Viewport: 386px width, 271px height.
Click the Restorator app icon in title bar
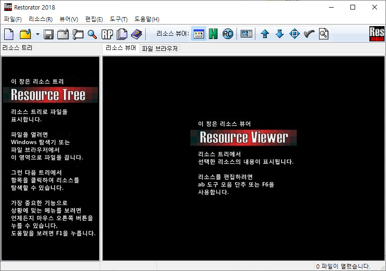[8, 7]
